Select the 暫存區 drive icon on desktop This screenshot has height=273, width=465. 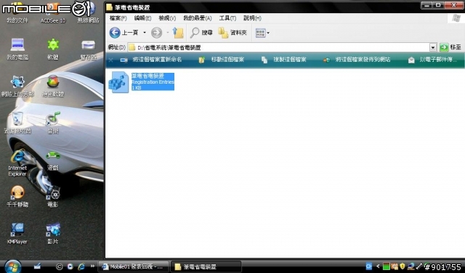89,50
